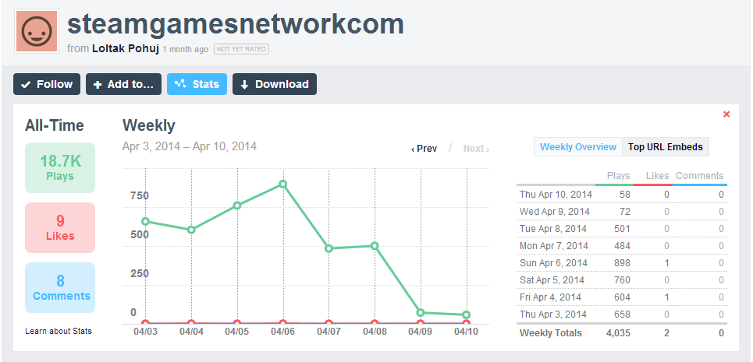Click the Comments column header

[700, 176]
